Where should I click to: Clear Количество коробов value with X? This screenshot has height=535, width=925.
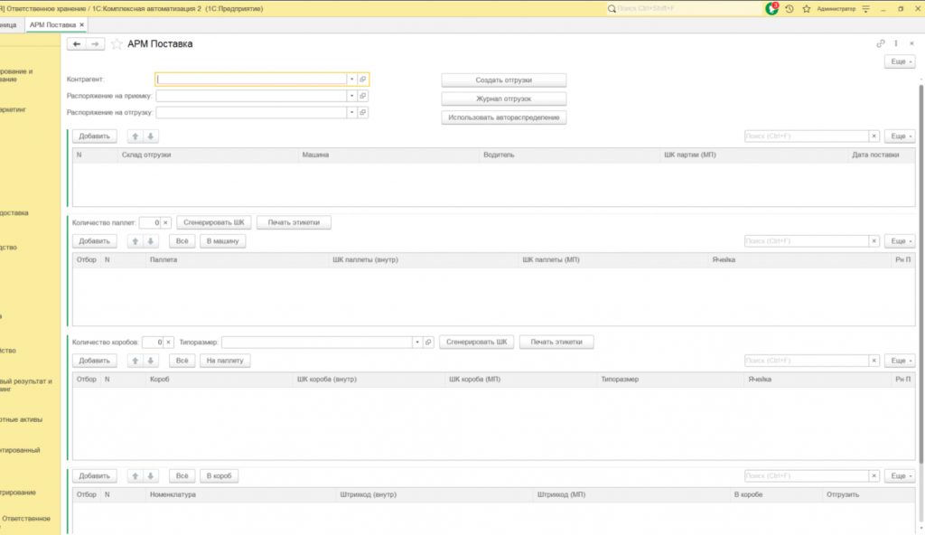point(169,343)
